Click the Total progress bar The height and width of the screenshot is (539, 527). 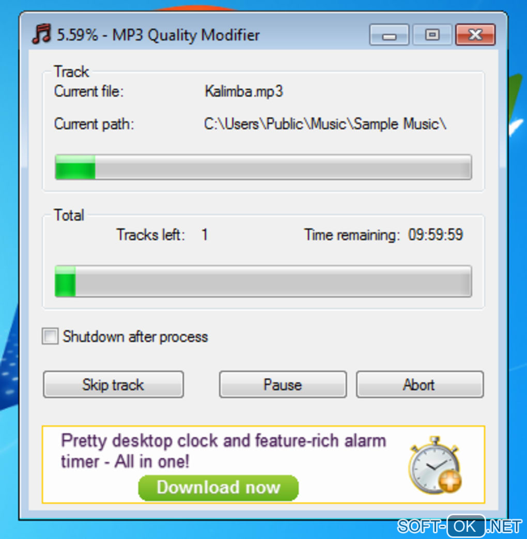263,281
